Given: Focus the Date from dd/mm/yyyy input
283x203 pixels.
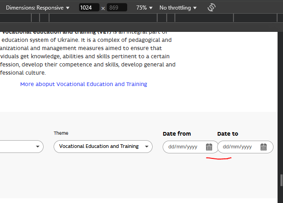Looking at the screenshot, I should click(183, 147).
